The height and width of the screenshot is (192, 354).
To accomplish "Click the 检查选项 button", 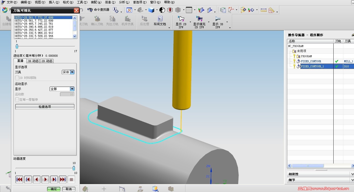I will 45,107.
